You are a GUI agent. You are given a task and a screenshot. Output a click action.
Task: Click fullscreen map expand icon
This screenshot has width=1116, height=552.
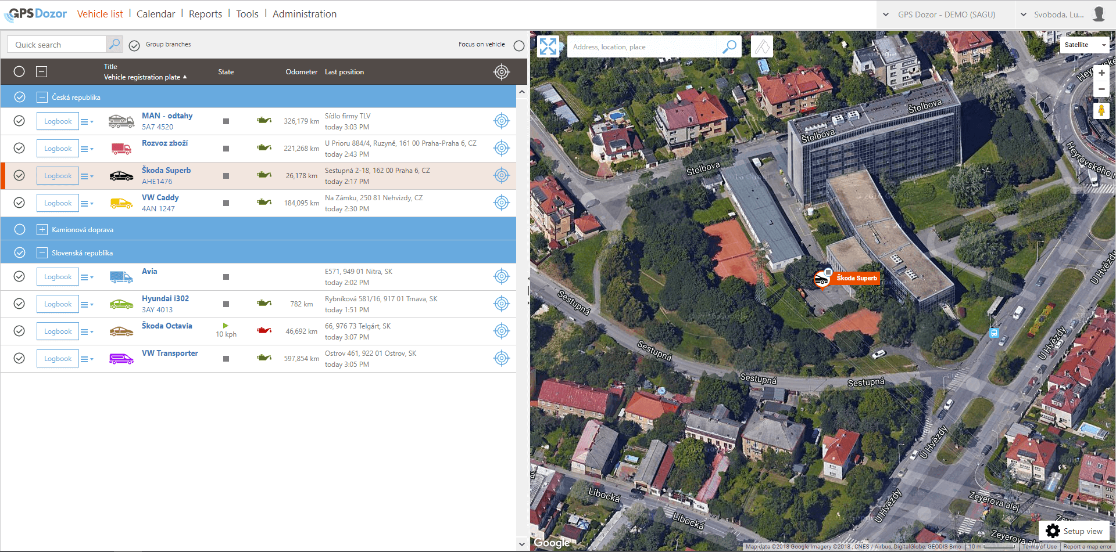tap(548, 46)
